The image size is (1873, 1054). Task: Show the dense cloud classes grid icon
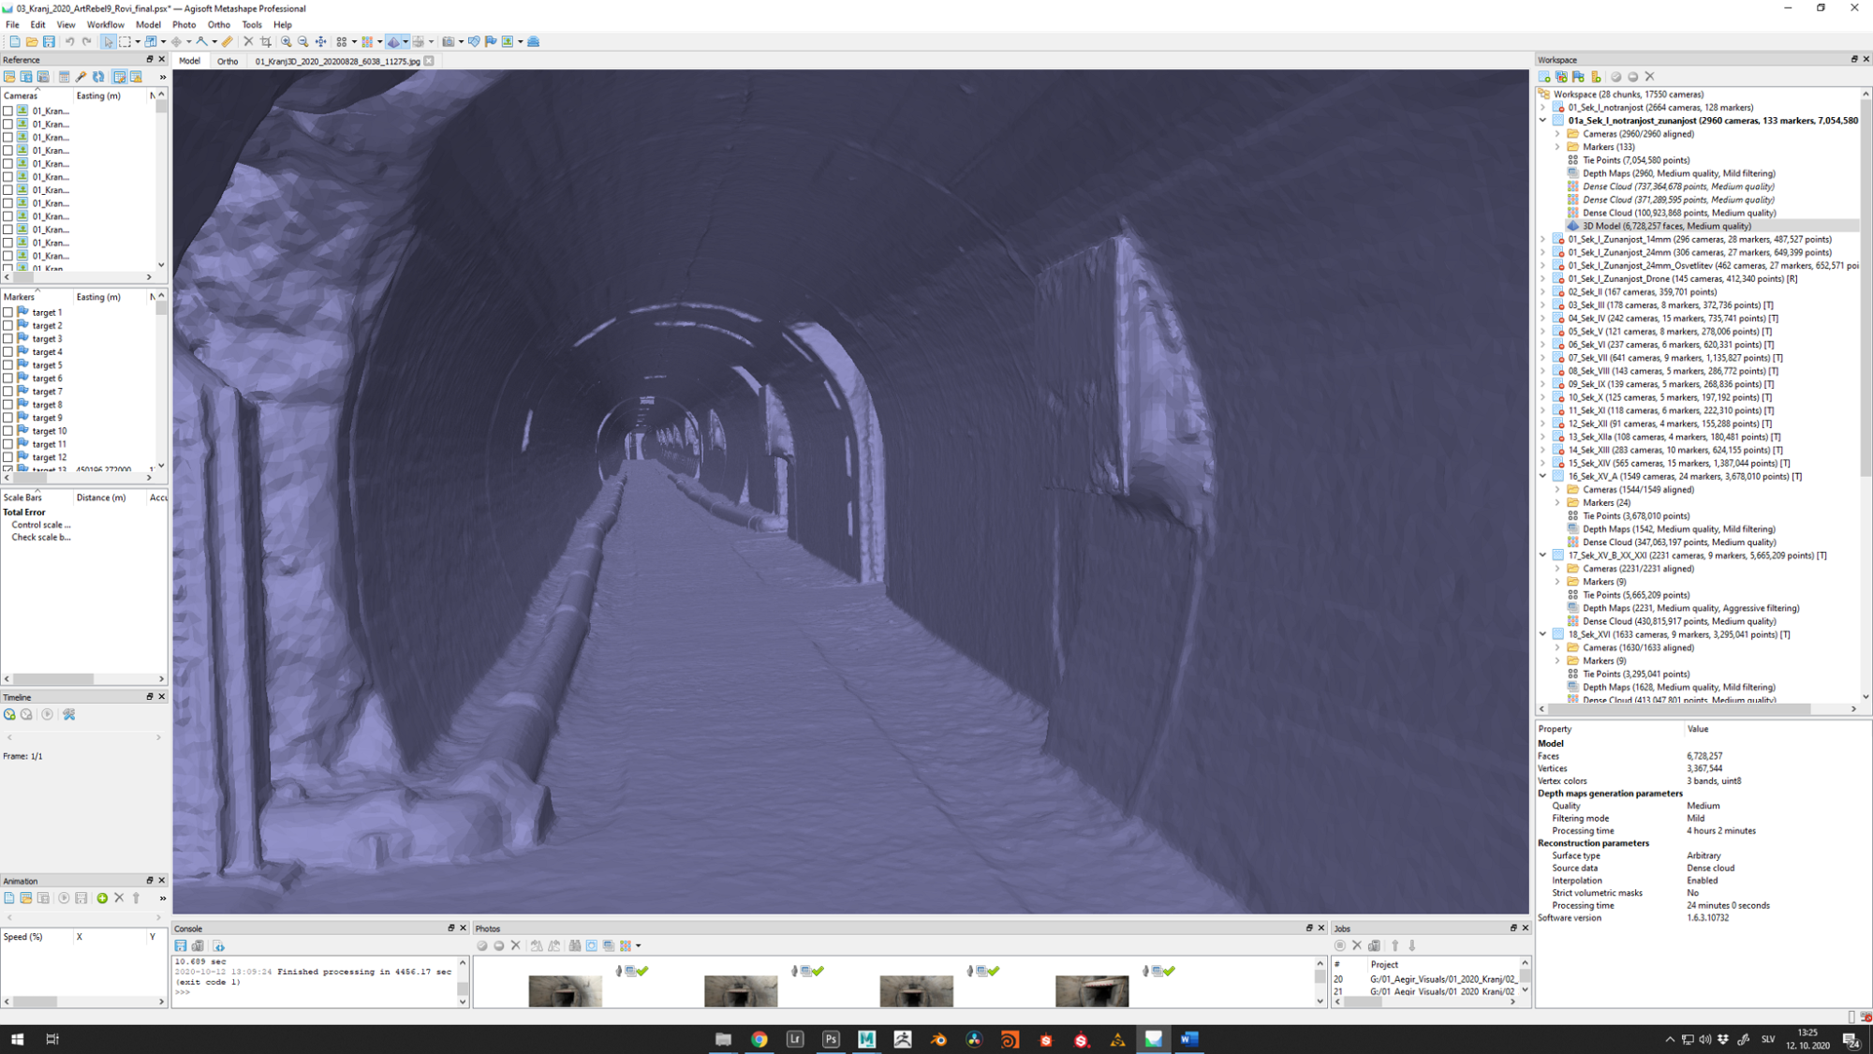367,41
